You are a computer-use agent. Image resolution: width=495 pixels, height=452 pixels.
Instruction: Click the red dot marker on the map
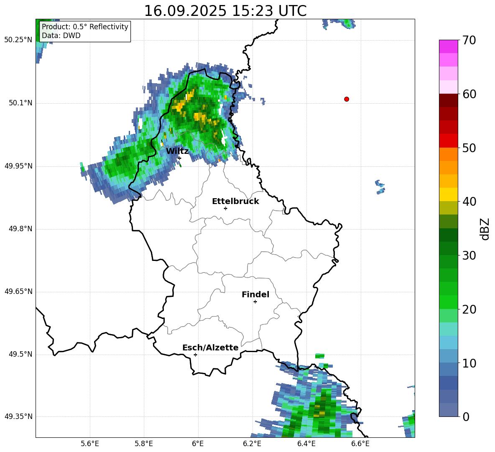pyautogui.click(x=347, y=99)
